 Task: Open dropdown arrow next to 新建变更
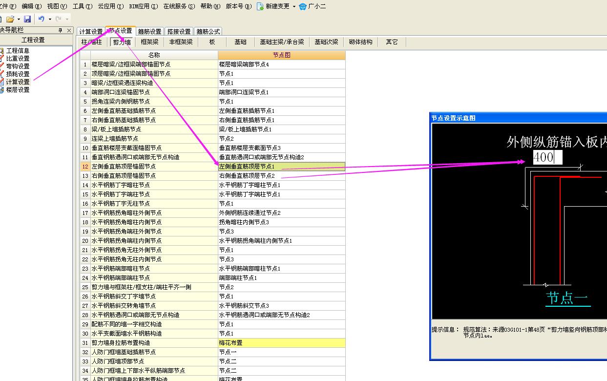click(x=294, y=6)
